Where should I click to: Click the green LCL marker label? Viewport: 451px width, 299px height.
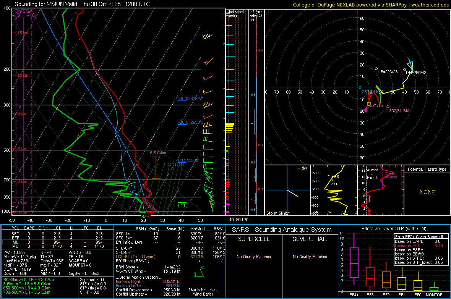click(x=182, y=205)
